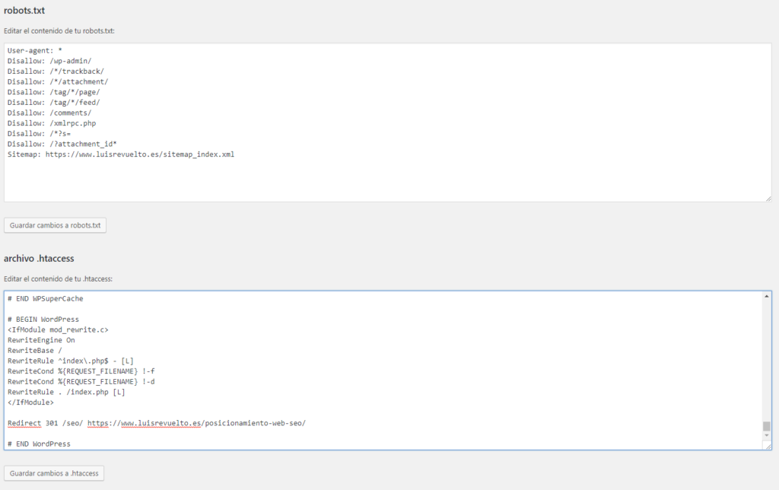Click the '</IfModule>' closing line

(x=30, y=402)
